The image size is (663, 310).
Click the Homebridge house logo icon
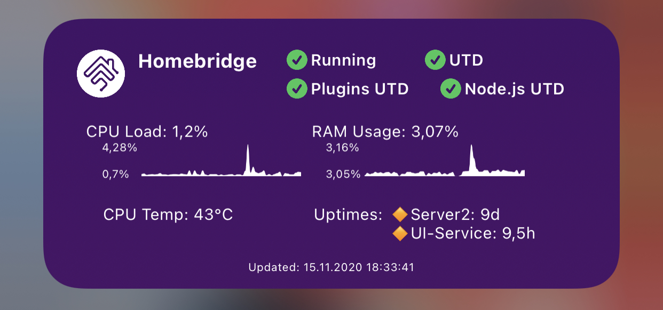pyautogui.click(x=101, y=74)
